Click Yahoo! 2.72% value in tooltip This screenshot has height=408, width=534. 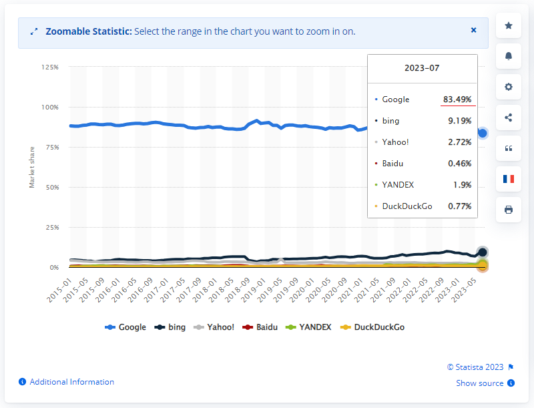click(x=459, y=142)
